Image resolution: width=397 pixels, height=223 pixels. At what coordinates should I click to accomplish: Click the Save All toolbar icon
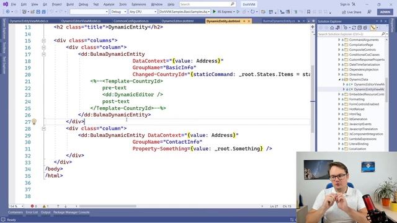tap(44, 12)
